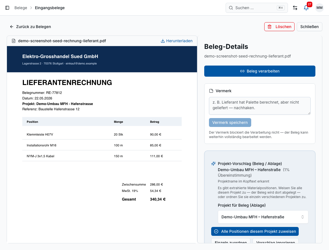Open the Projekt für Beleg dropdown
Image resolution: width=329 pixels, height=250 pixels.
(263, 217)
